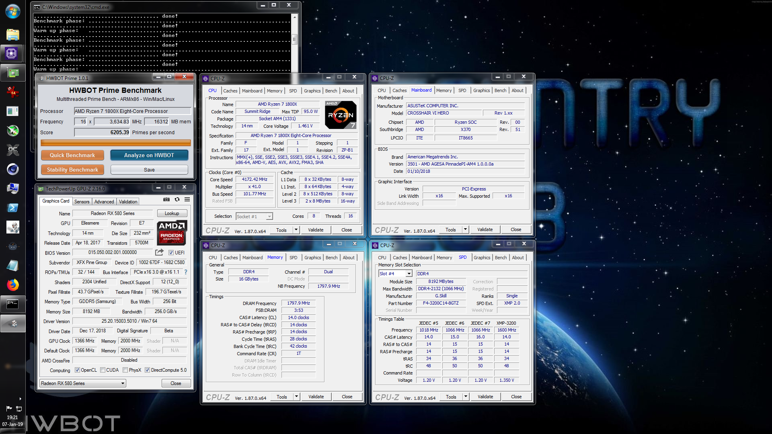This screenshot has height=434, width=772.
Task: Switch to the Advanced tab in GPU-Z
Action: (x=104, y=202)
